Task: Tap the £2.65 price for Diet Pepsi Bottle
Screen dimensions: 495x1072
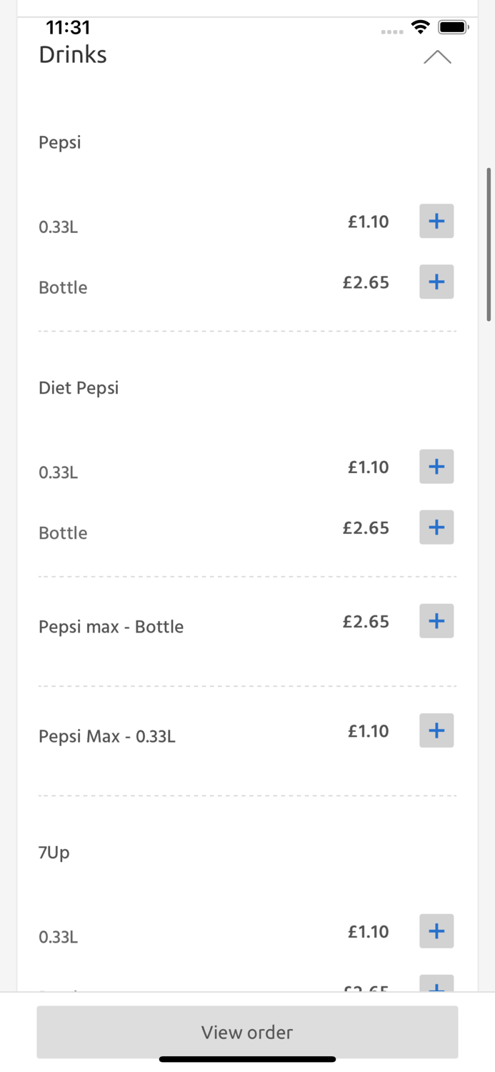Action: pyautogui.click(x=366, y=527)
